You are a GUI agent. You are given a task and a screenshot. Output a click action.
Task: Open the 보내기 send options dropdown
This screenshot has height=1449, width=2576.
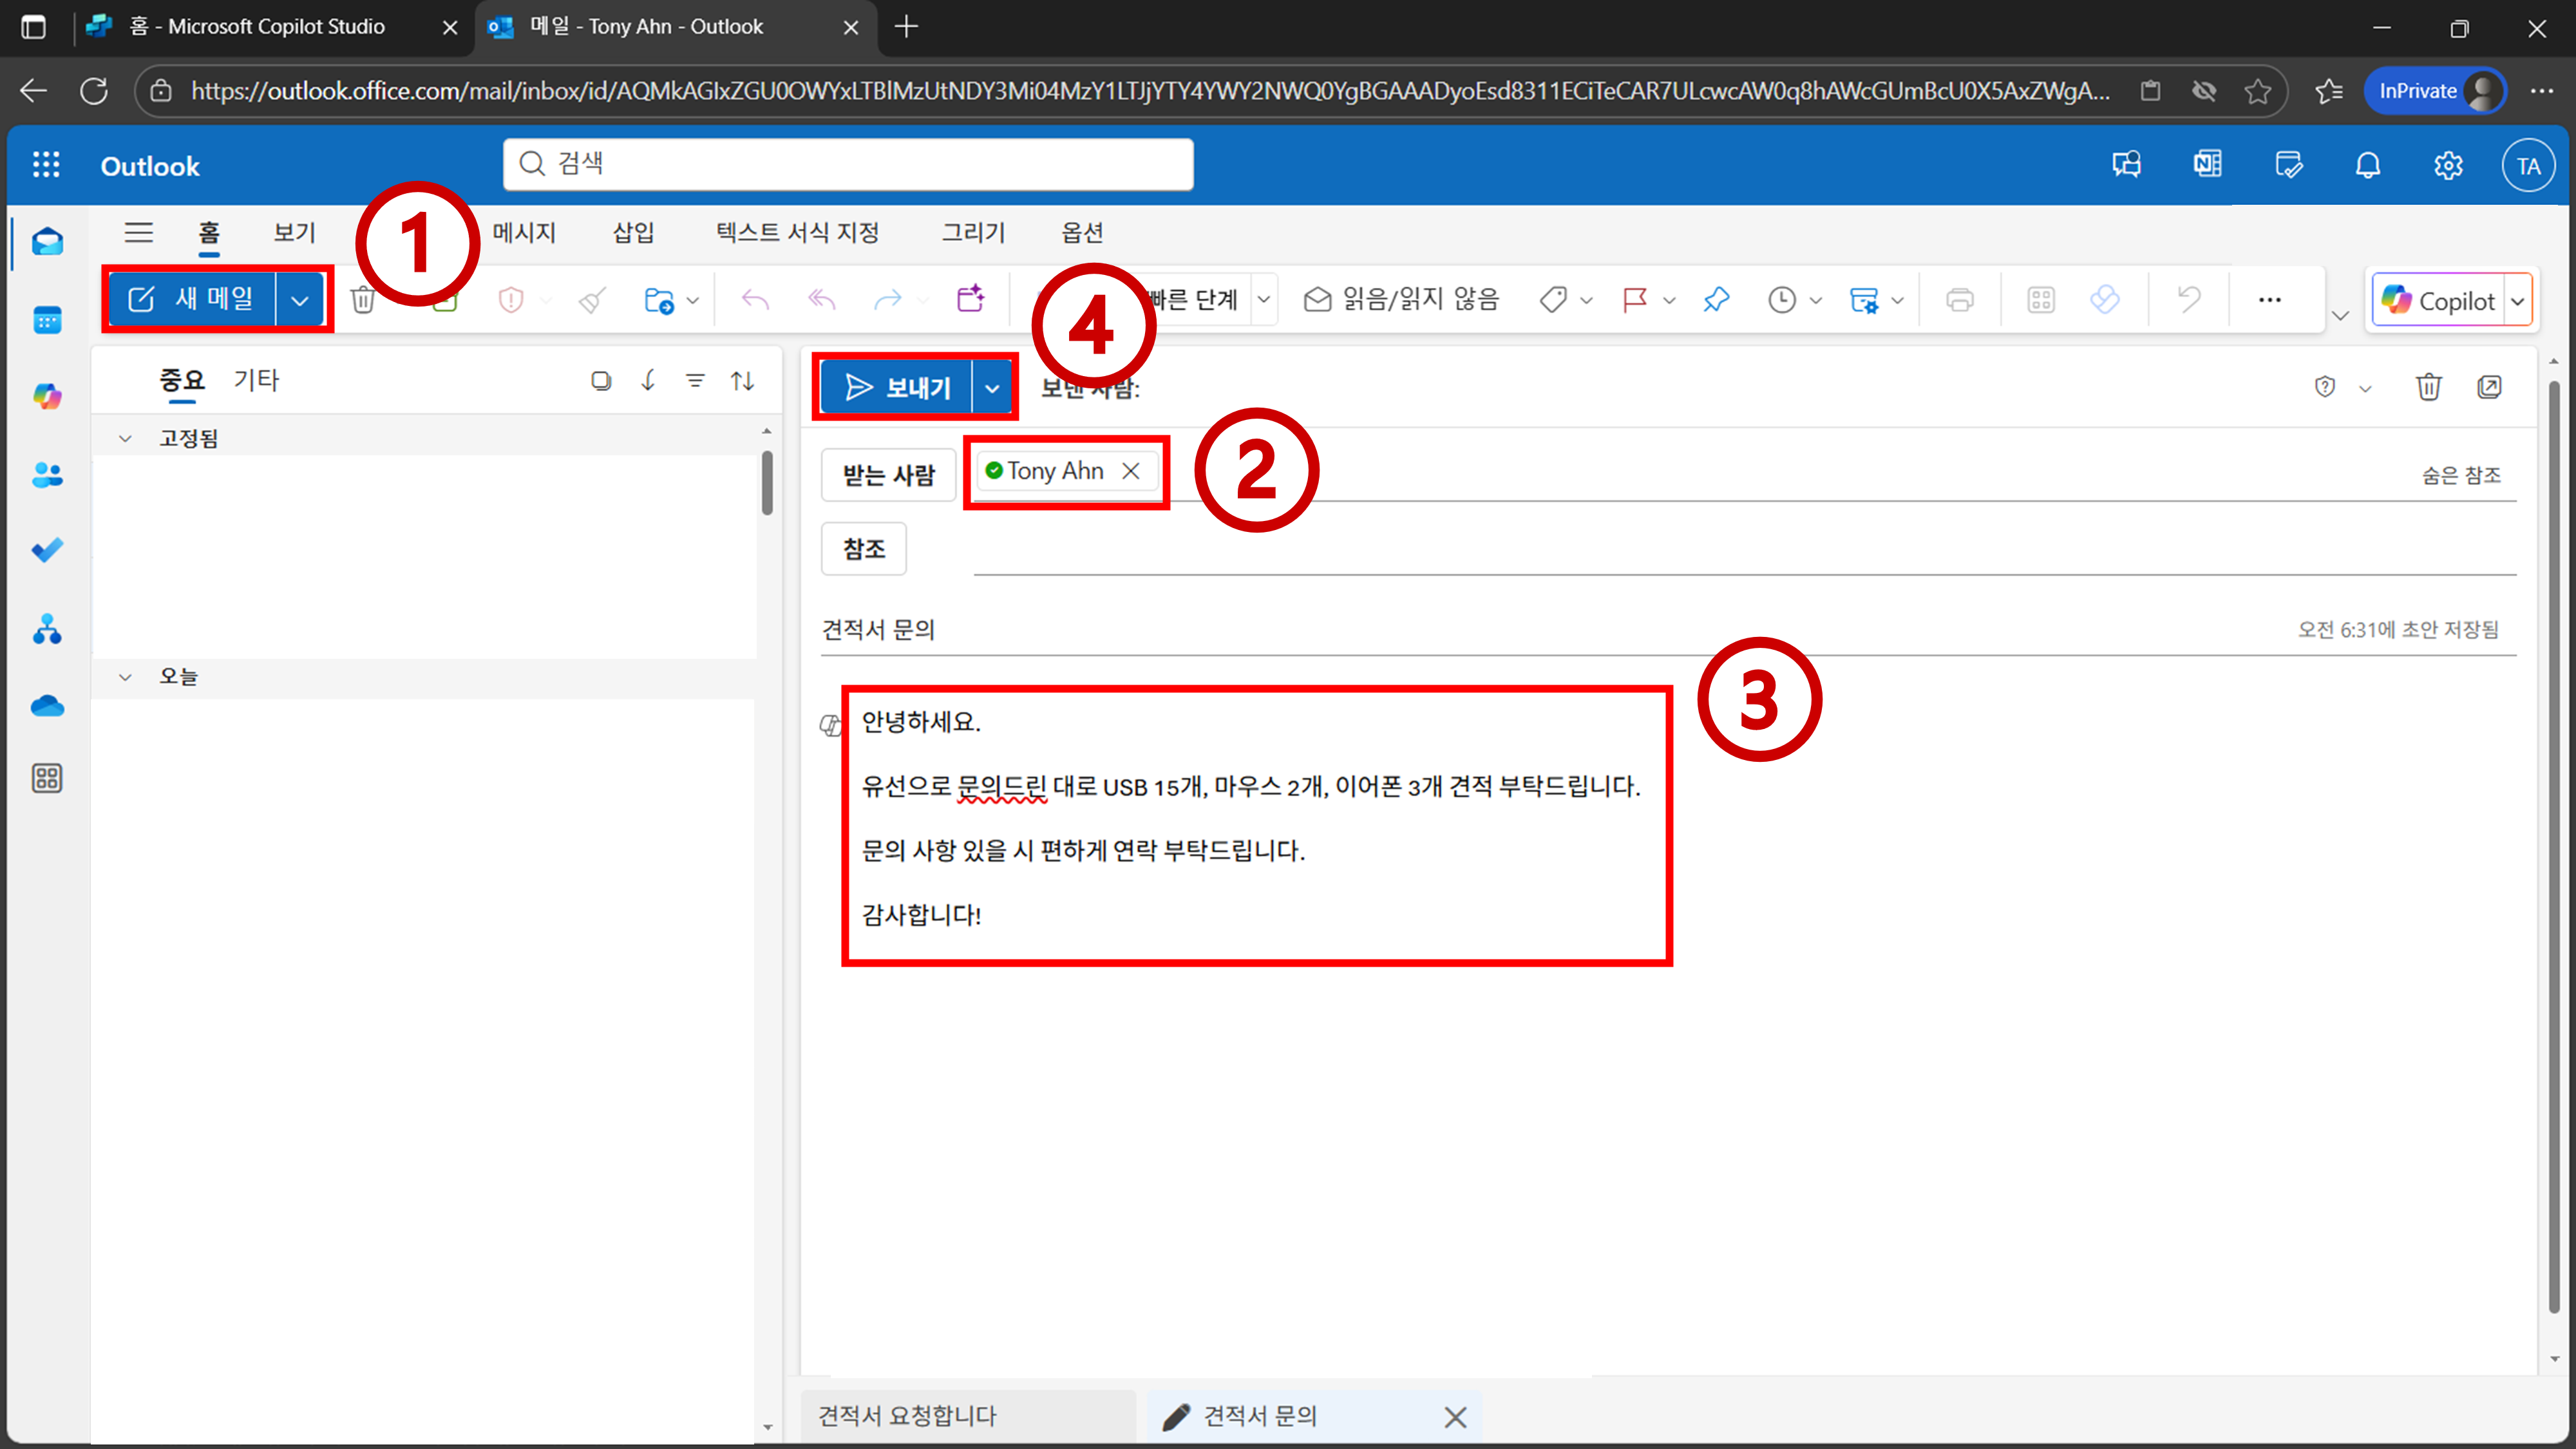992,388
